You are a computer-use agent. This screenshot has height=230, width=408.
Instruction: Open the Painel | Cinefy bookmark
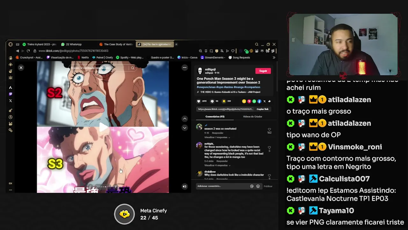103,57
